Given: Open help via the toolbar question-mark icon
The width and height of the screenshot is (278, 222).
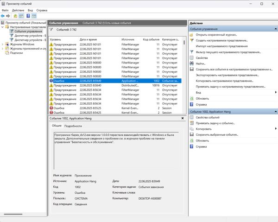Looking at the screenshot, I should tap(28, 16).
